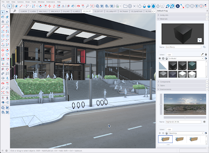Screen dimensions: 209x153
Task: Select the teal material swatch
Action: (192, 66)
